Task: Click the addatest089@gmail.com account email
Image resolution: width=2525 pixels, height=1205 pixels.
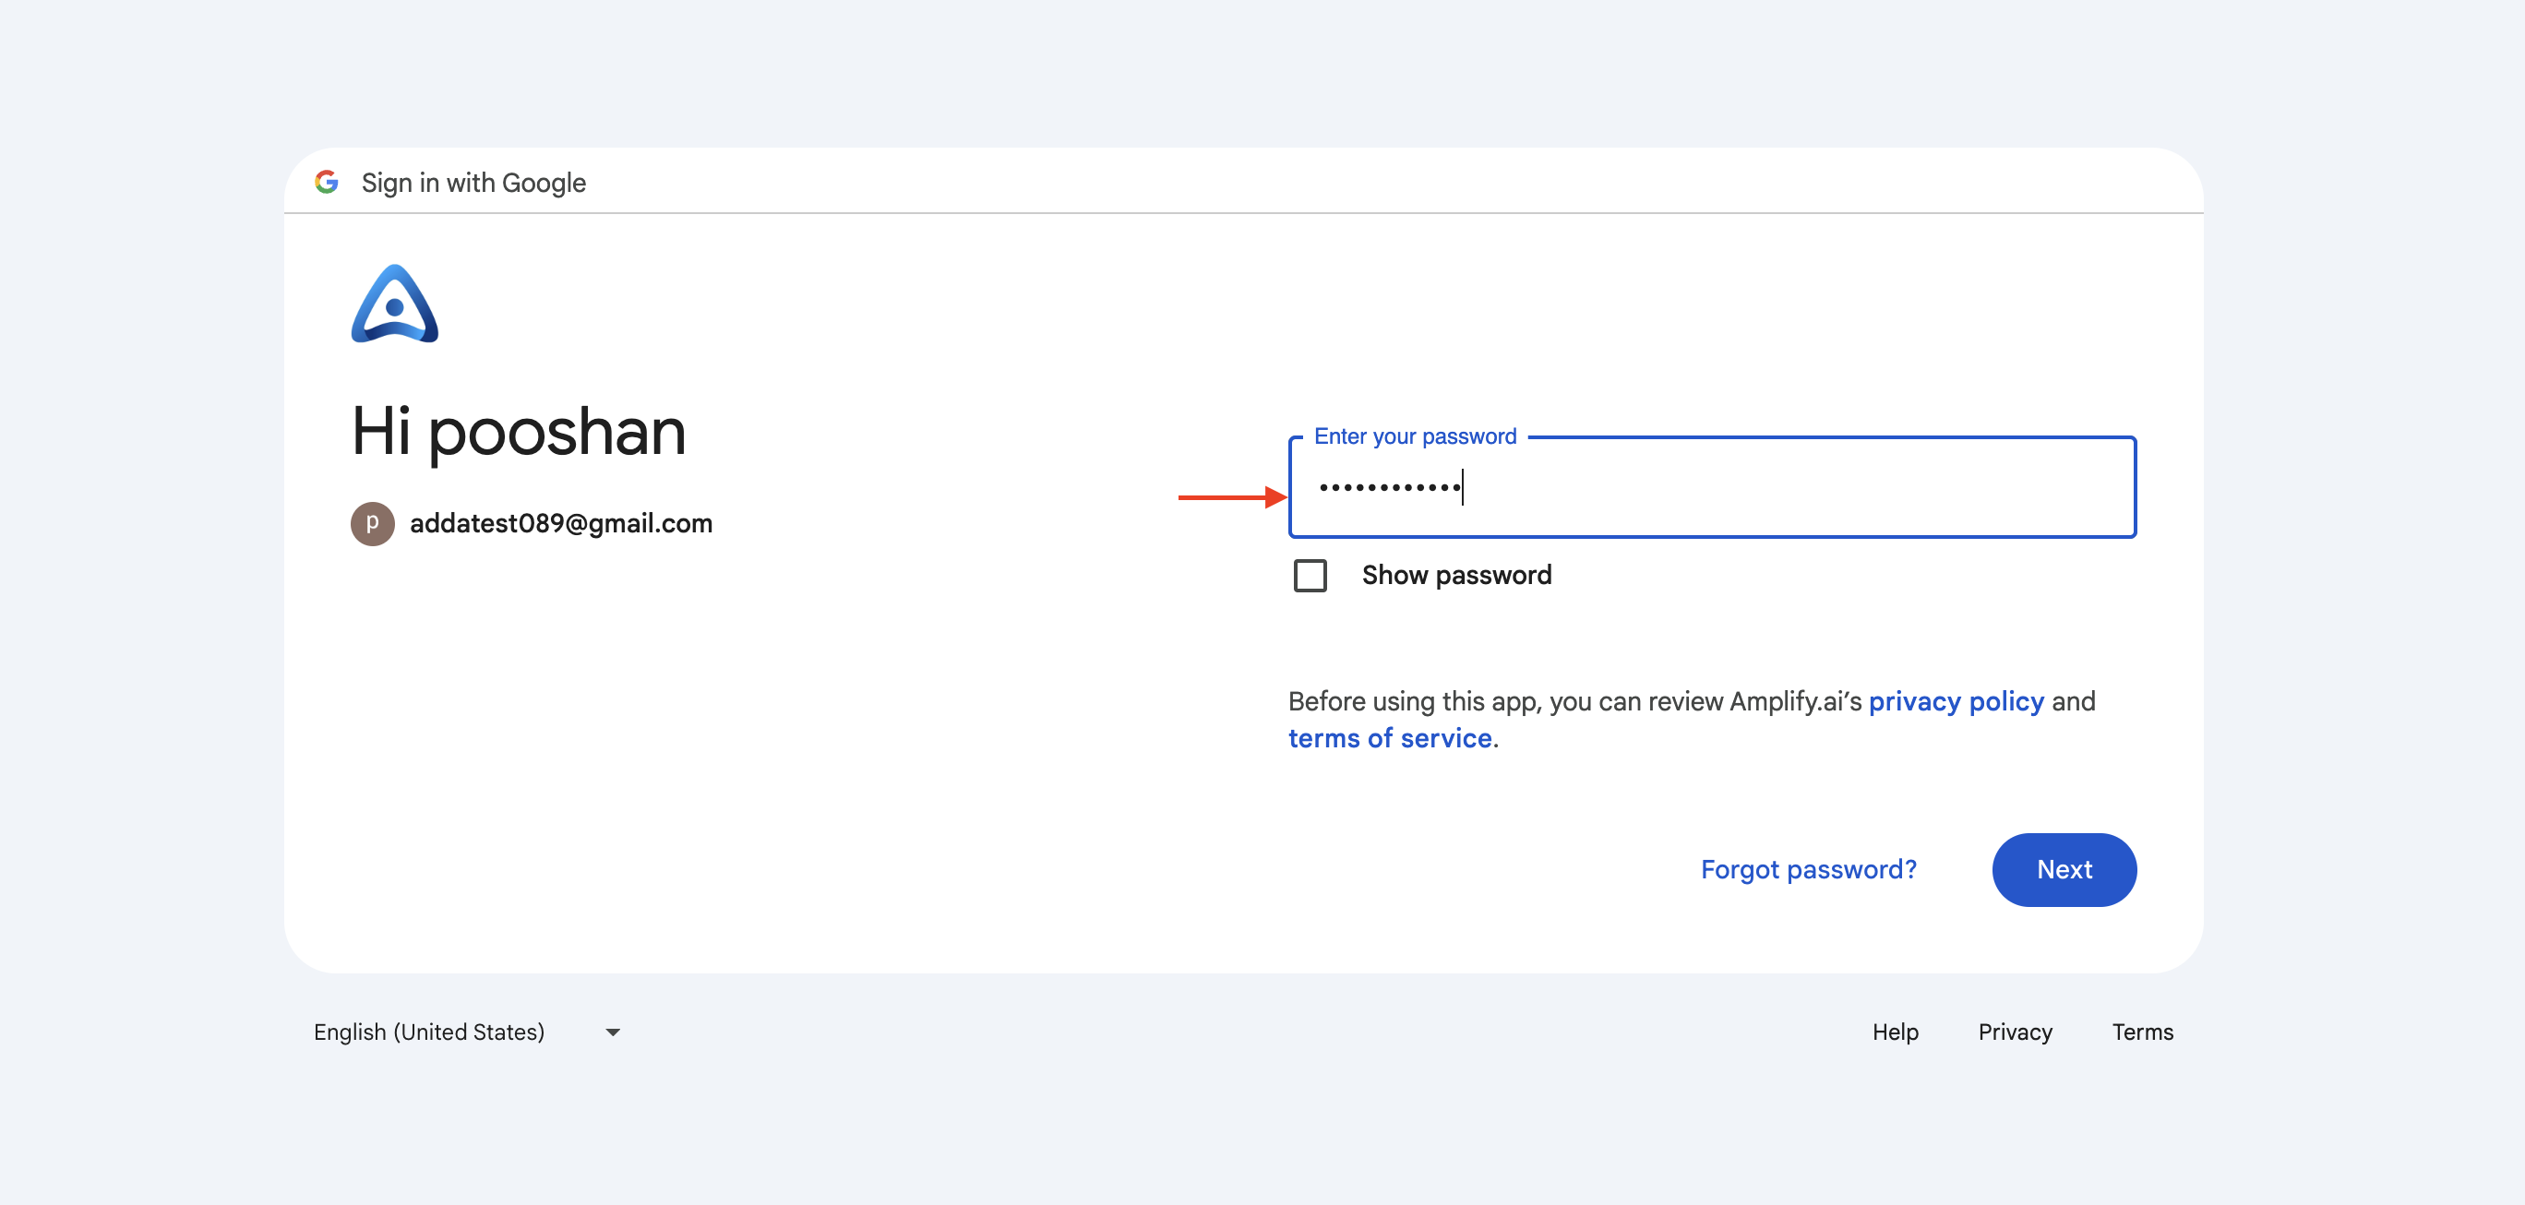Action: (561, 523)
